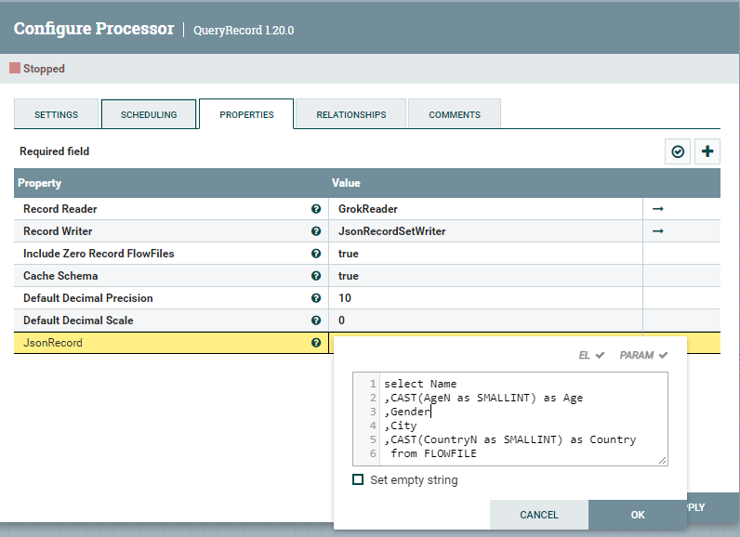This screenshot has width=740, height=537.
Task: Click help icon for Default Decimal Precision
Action: click(x=316, y=298)
